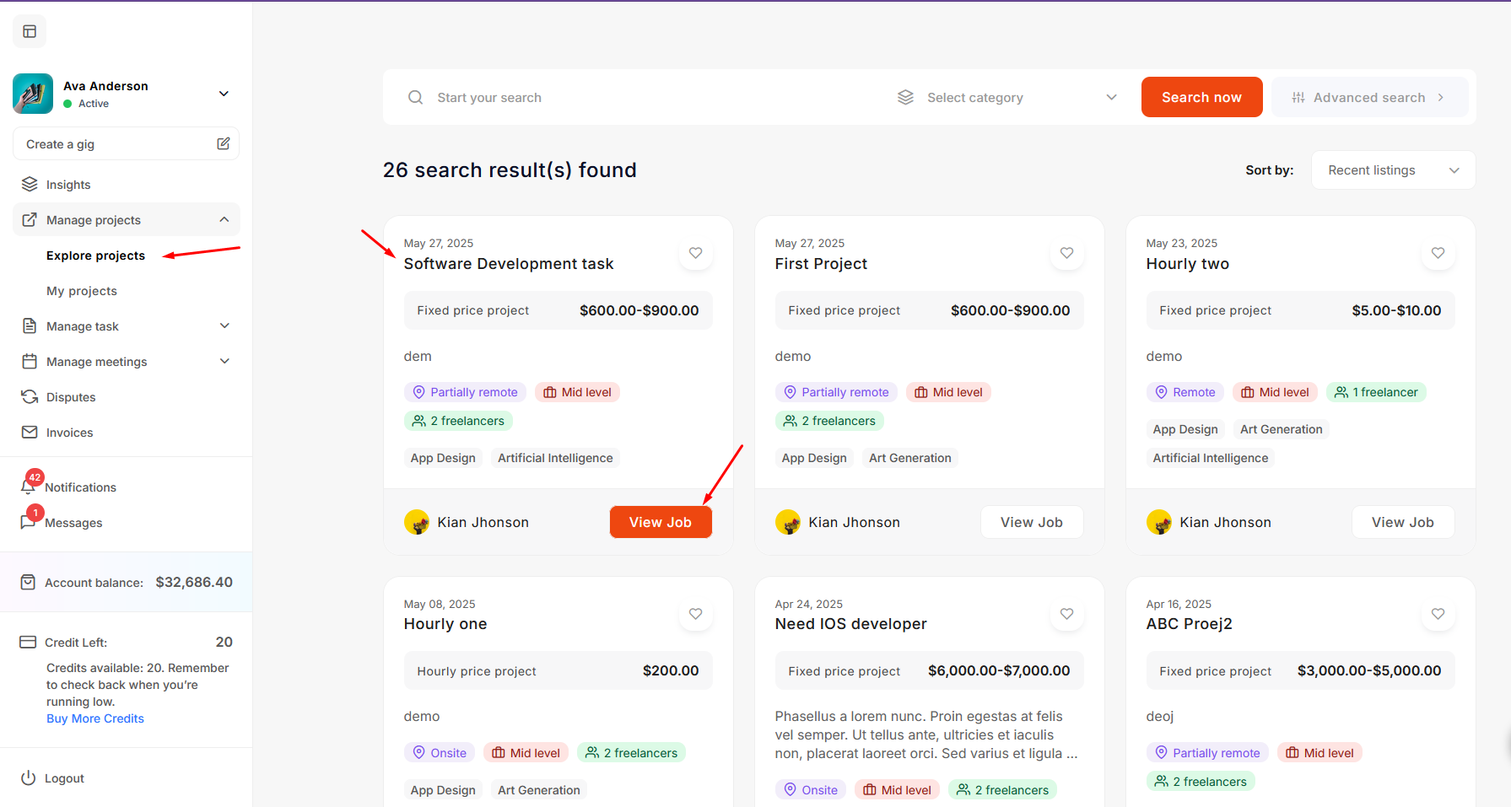Select My projects in the sidebar

82,291
